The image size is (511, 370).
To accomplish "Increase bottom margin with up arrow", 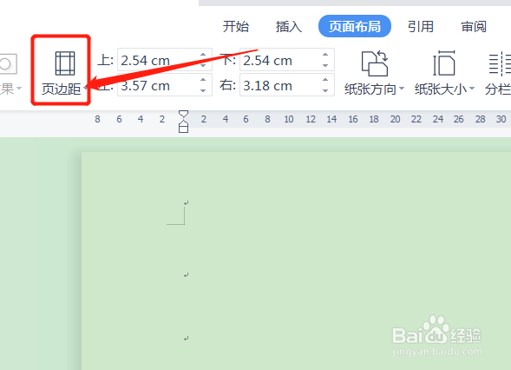I will point(325,55).
